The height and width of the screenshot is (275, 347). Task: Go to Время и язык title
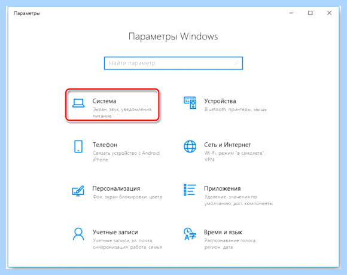[x=223, y=233]
